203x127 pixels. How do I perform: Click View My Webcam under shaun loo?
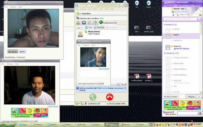[x=182, y=49]
